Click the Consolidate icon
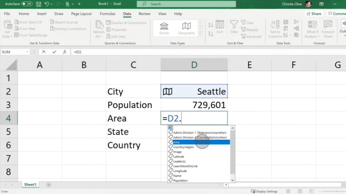The image size is (346, 194). click(x=296, y=22)
